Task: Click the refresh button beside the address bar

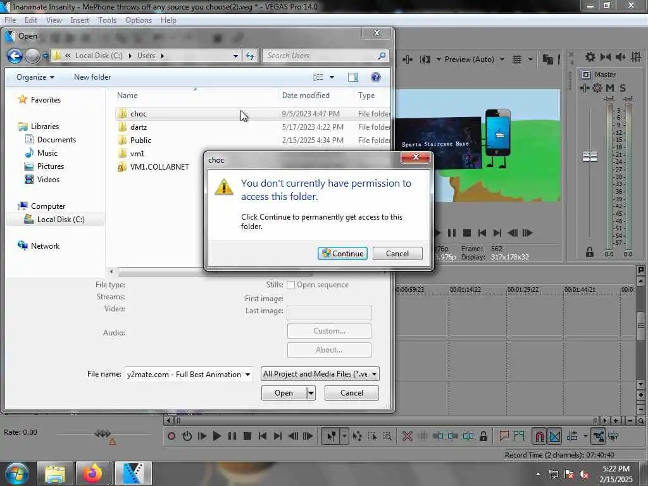Action: [x=250, y=56]
